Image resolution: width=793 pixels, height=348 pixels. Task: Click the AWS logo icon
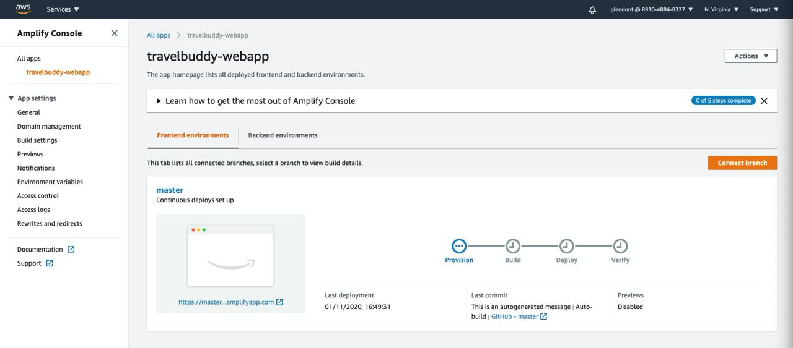[23, 9]
